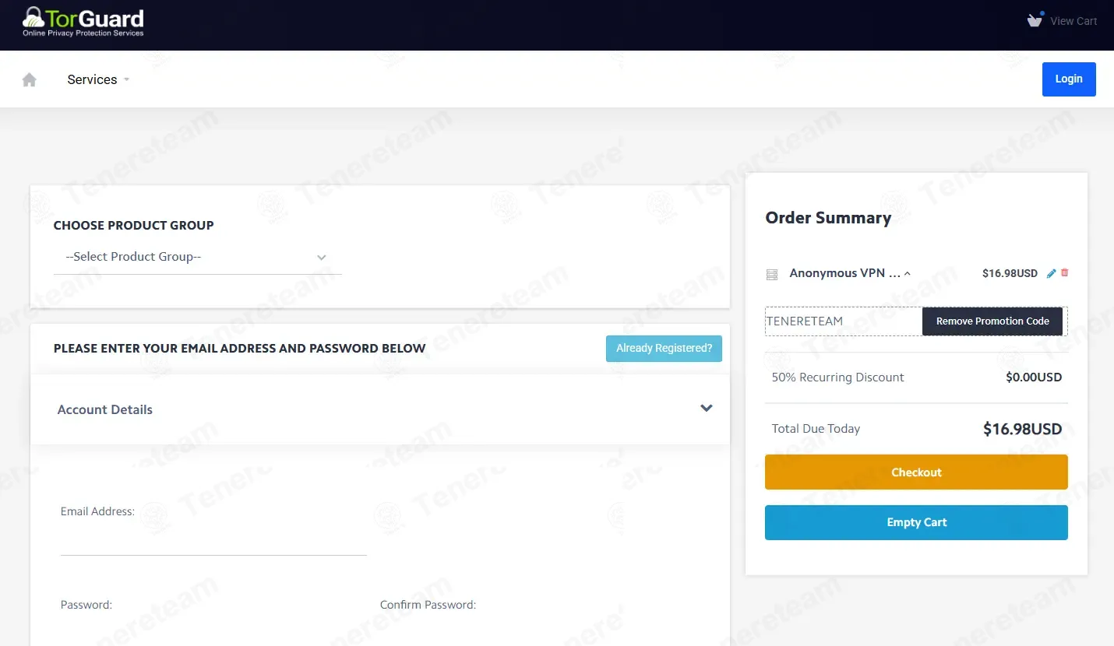
Task: Click the Login button
Action: point(1069,79)
